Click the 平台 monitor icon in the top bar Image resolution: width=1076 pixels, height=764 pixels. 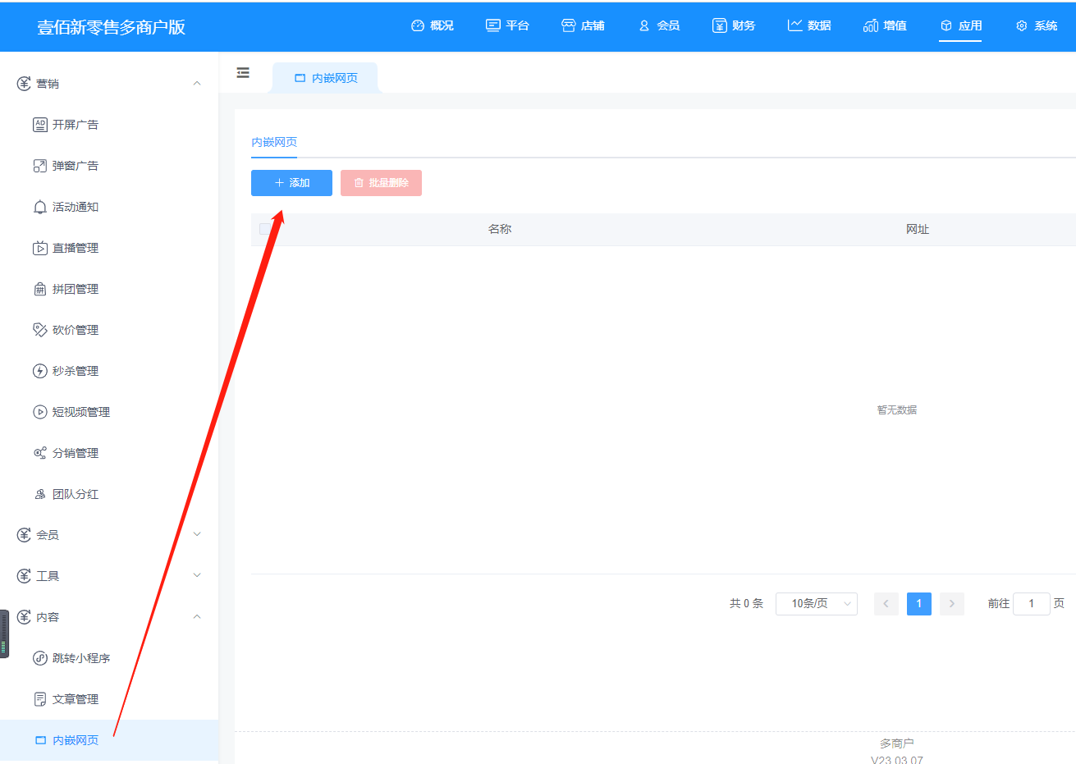tap(492, 25)
